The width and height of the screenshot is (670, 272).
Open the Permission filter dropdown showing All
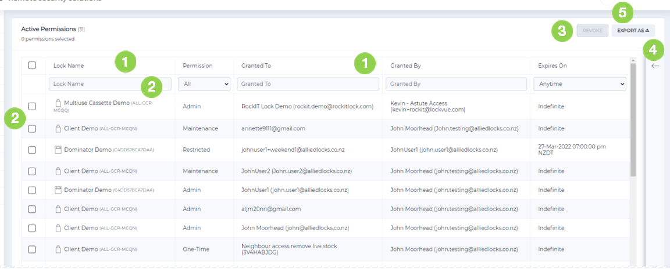(x=204, y=84)
